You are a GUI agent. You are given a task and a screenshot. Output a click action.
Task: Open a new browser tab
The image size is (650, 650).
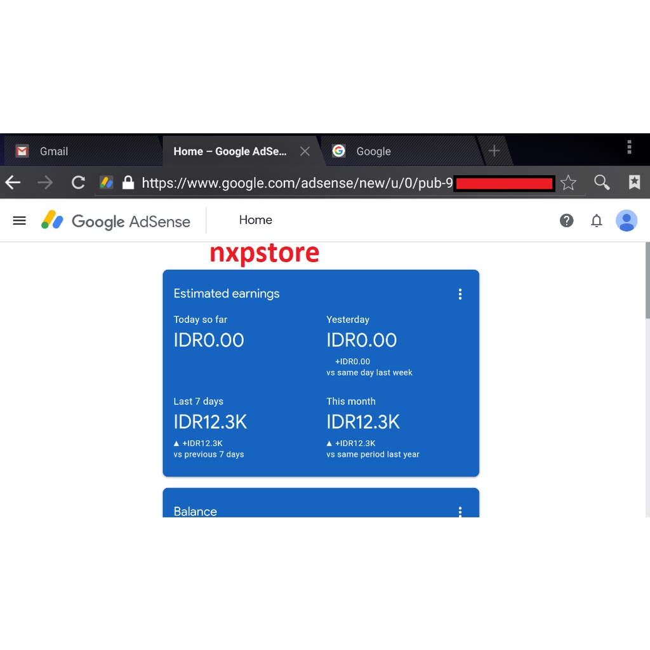point(494,151)
